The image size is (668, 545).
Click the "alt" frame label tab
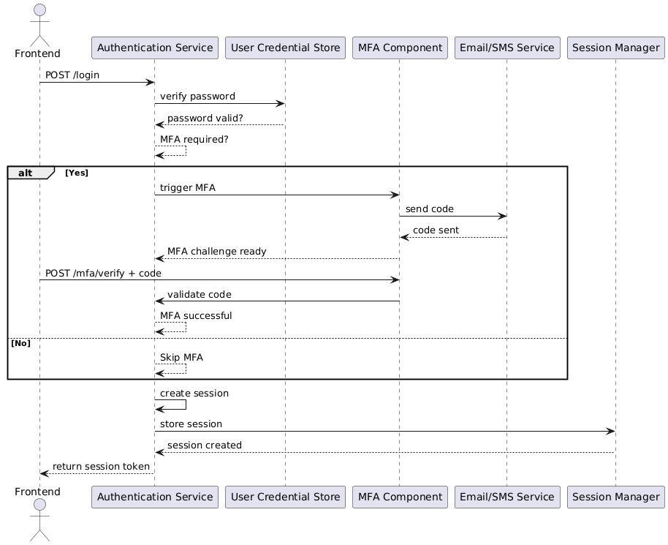tap(26, 173)
